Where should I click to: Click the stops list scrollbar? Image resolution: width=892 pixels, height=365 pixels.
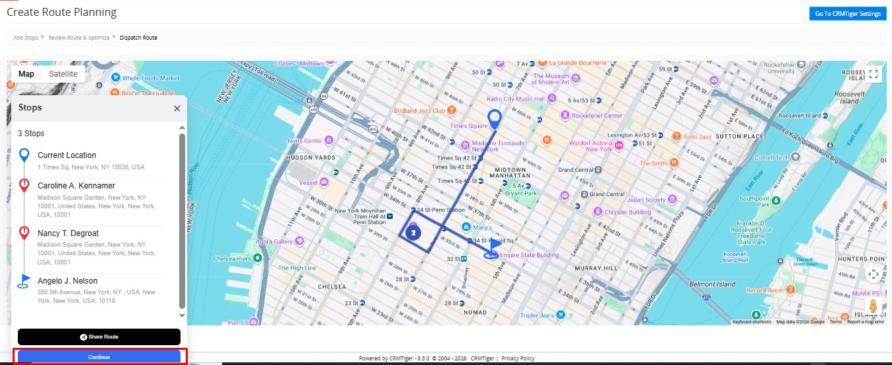182,222
